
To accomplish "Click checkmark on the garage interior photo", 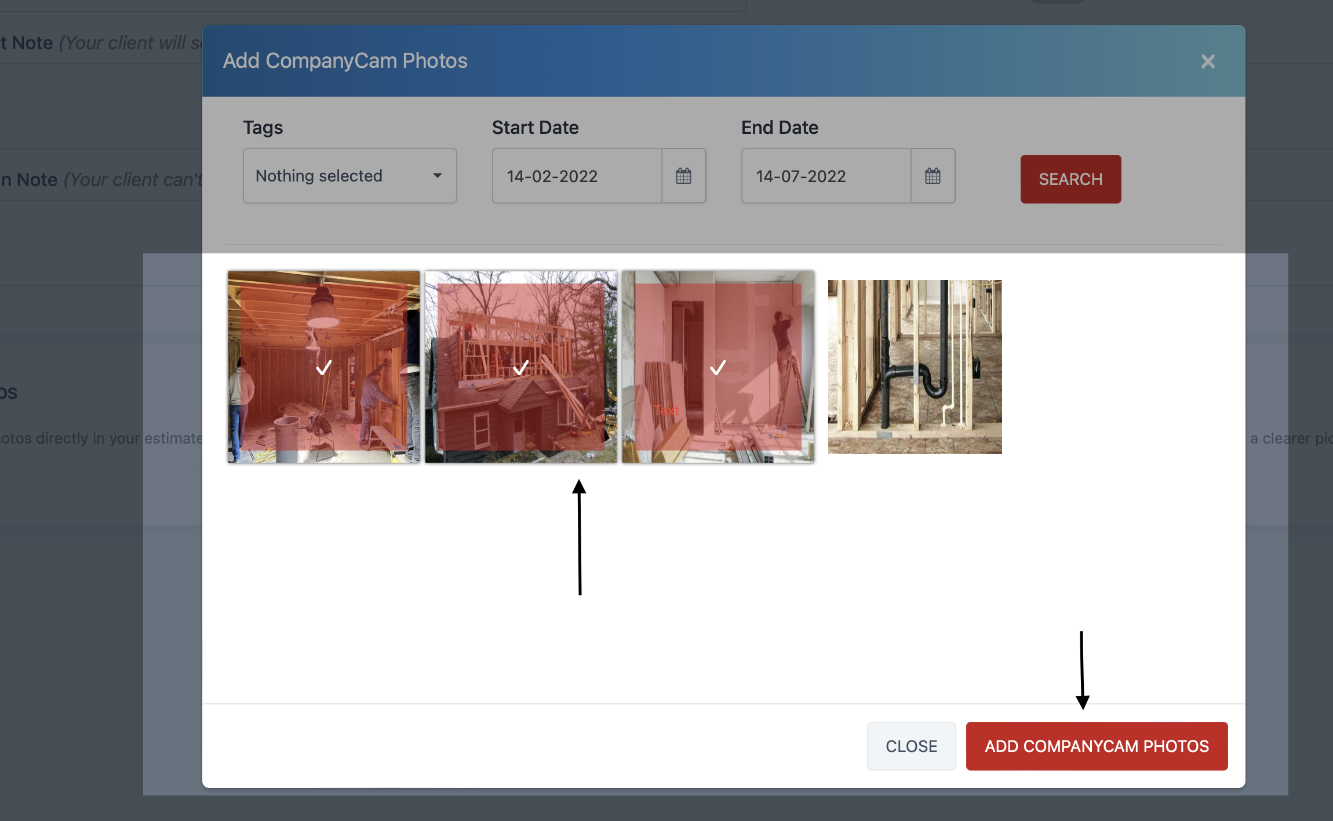I will 323,367.
